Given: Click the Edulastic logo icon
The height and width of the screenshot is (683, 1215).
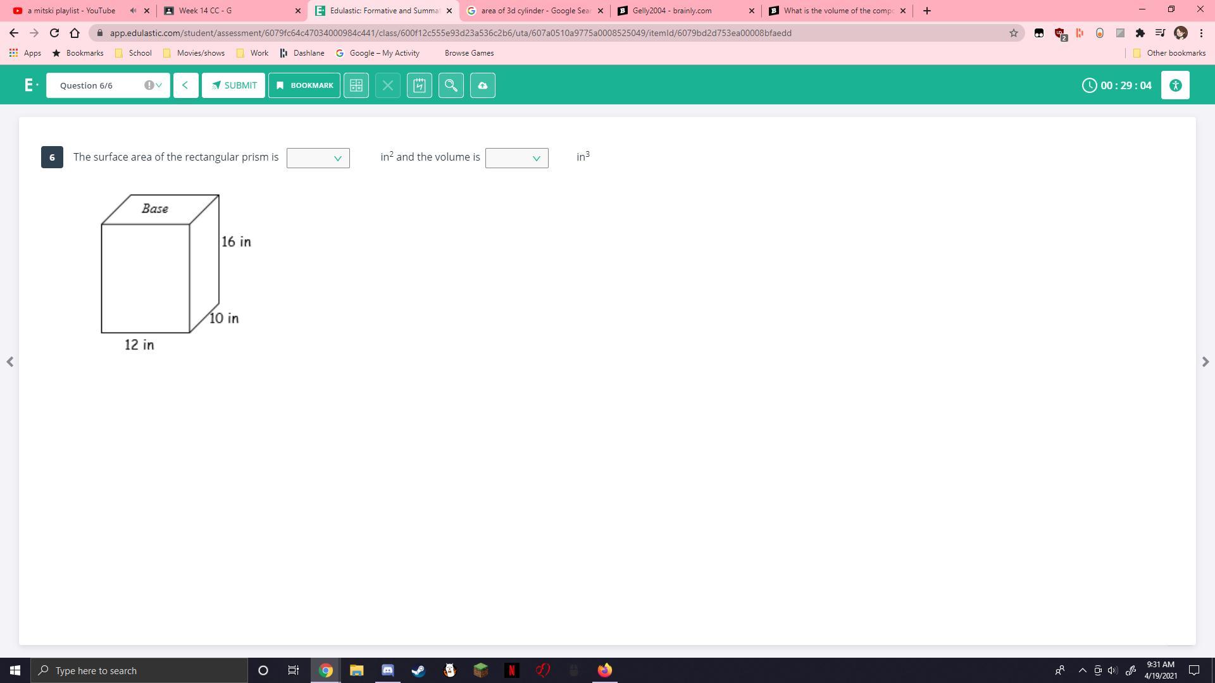Looking at the screenshot, I should point(29,85).
